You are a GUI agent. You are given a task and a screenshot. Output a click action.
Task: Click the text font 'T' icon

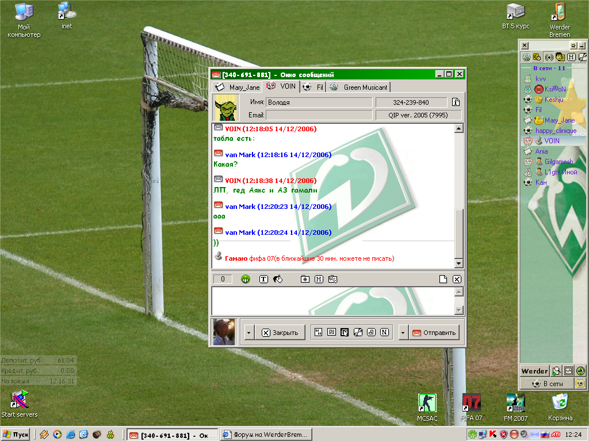[x=263, y=279]
